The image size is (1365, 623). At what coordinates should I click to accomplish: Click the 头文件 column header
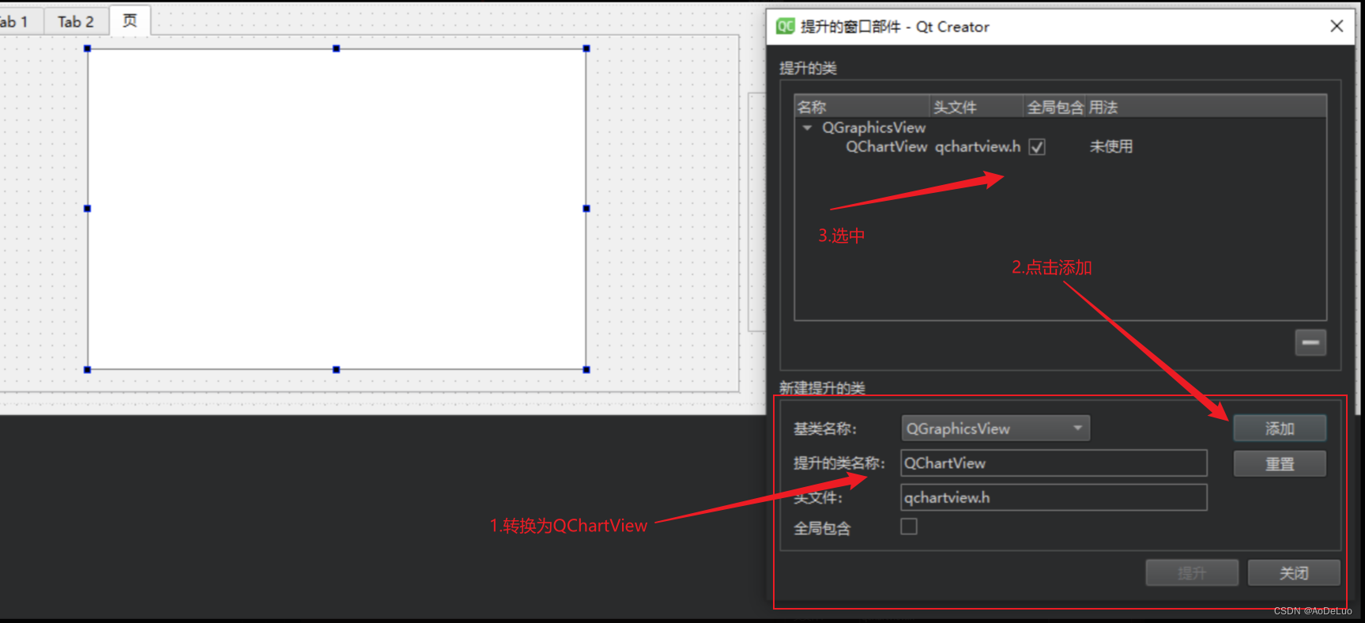pos(977,107)
